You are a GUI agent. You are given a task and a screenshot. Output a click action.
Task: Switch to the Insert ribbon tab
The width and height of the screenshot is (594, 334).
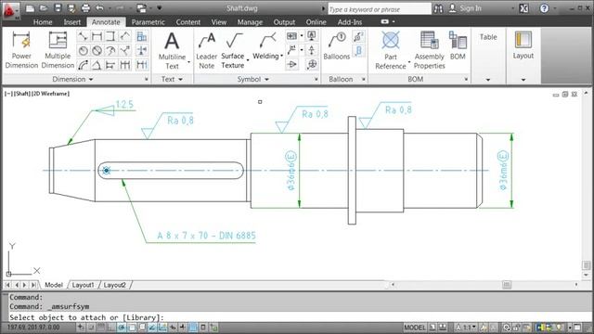point(72,22)
